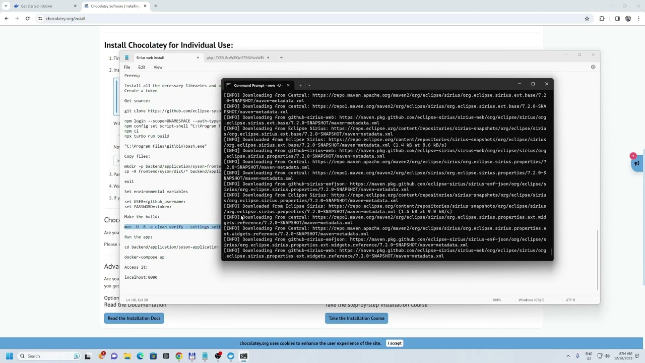This screenshot has width=645, height=363.
Task: Open Notepad Edit menu
Action: click(142, 67)
